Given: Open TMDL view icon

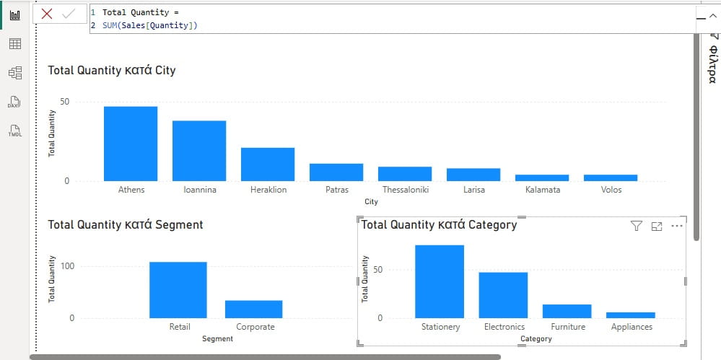Looking at the screenshot, I should [15, 131].
